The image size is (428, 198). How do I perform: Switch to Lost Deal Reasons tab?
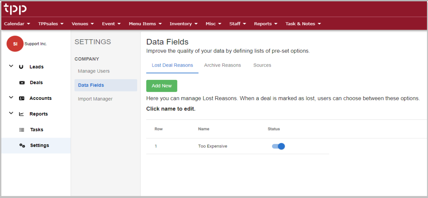172,65
